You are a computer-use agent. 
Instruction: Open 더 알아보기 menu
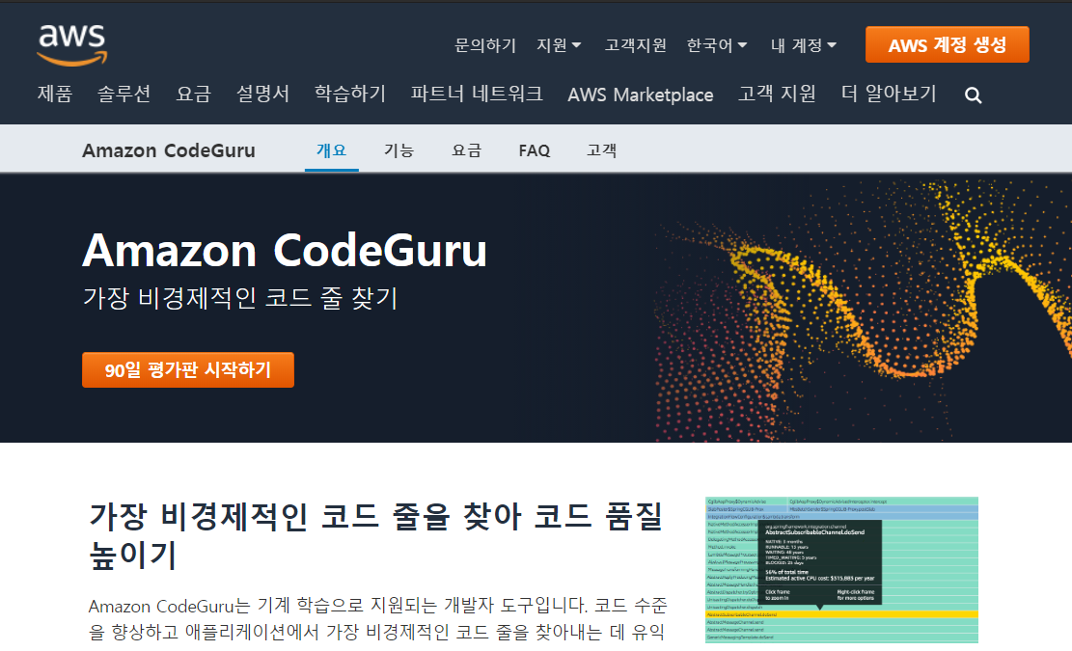click(x=888, y=94)
